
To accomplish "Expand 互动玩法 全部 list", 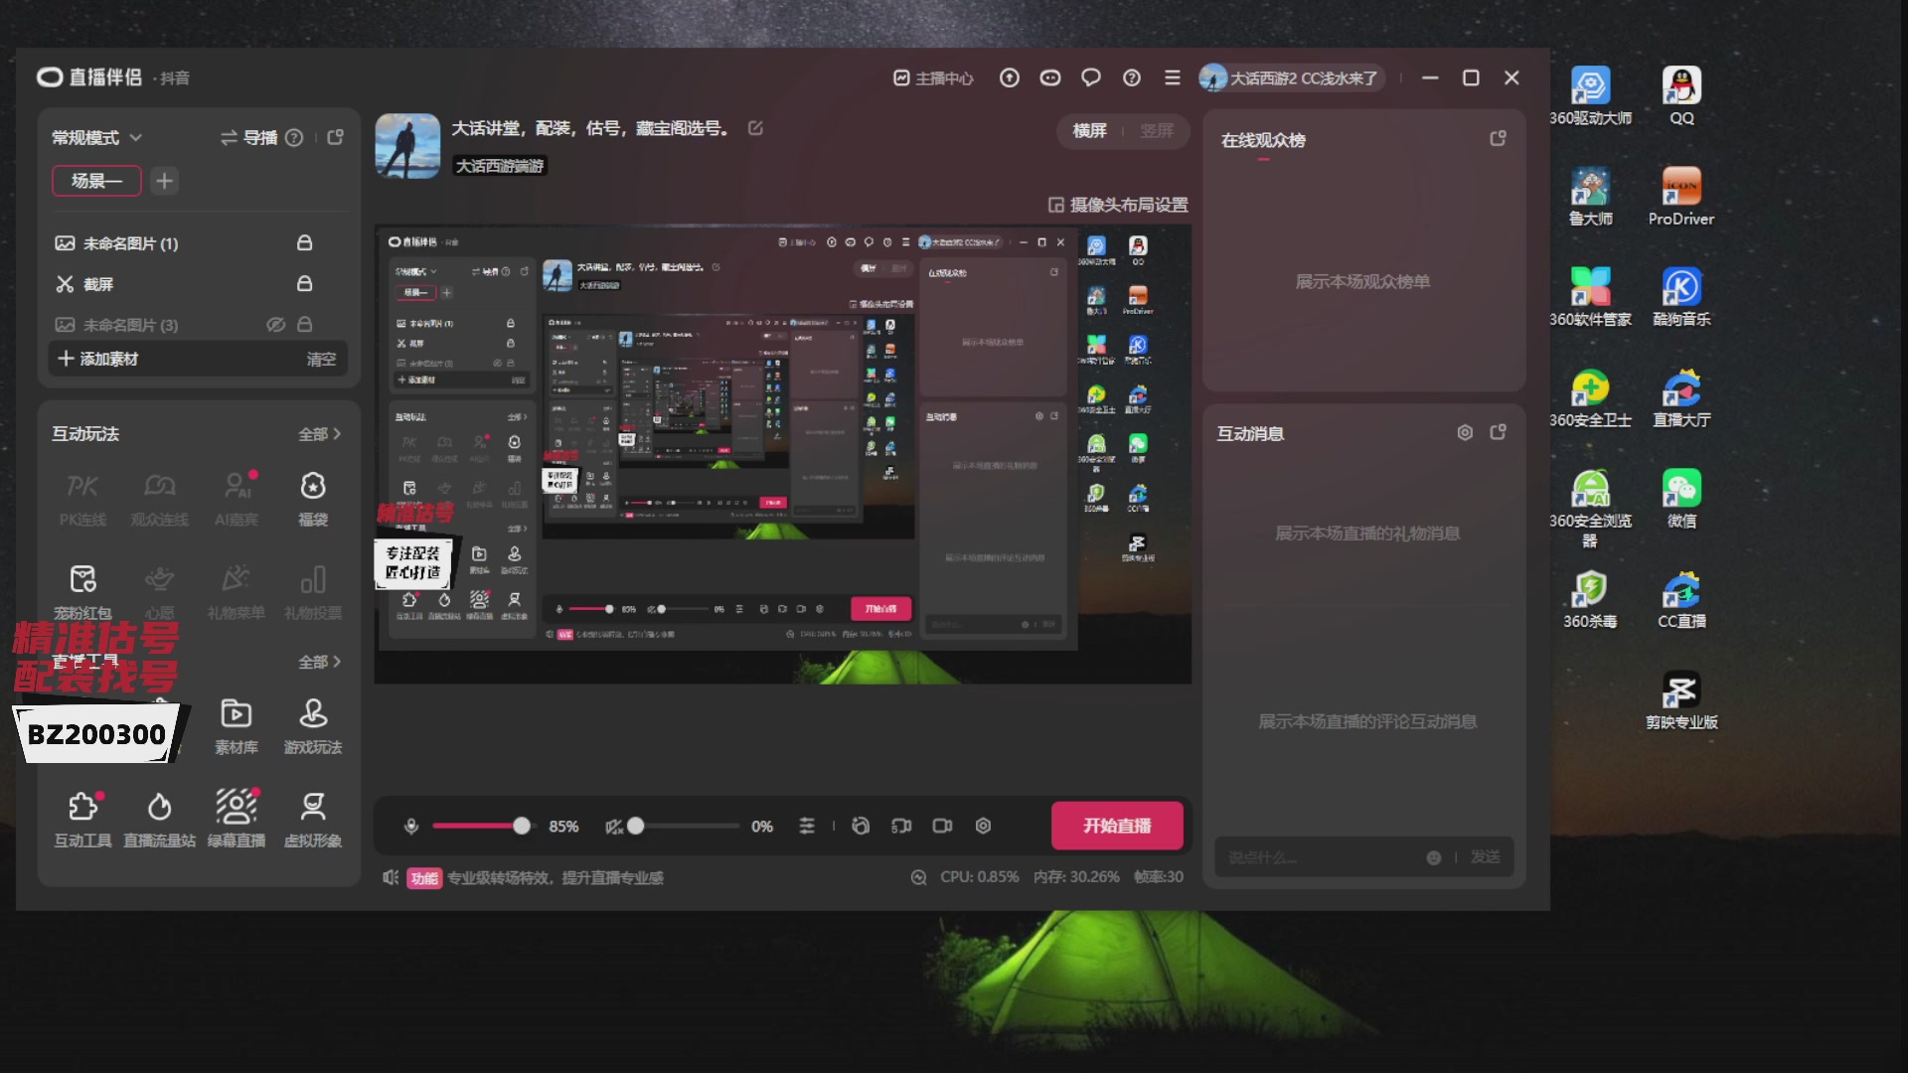I will click(319, 434).
